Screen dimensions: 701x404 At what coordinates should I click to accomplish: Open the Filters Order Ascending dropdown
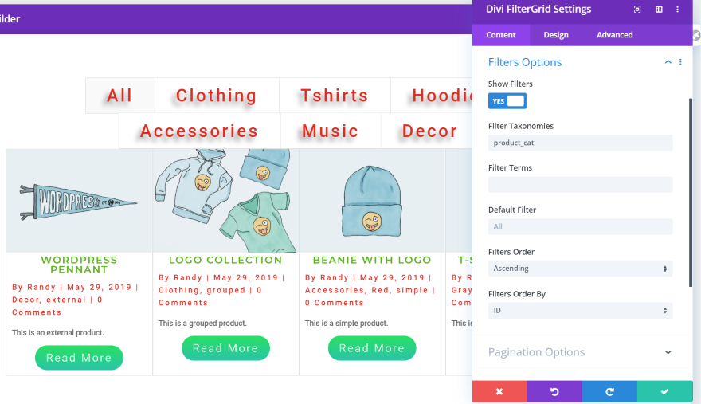(x=580, y=269)
